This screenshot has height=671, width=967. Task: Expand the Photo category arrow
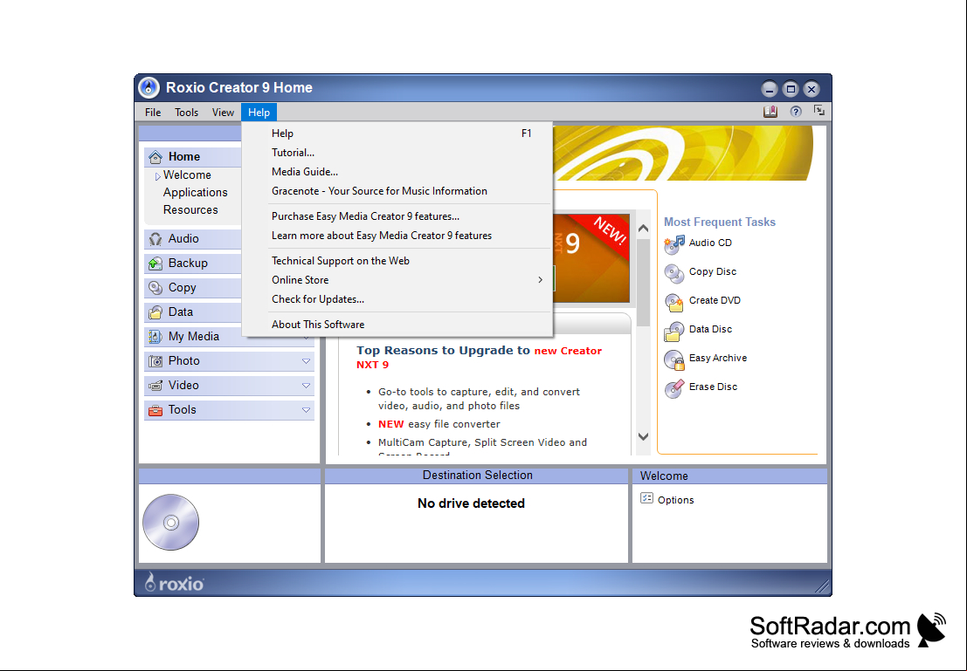(306, 361)
